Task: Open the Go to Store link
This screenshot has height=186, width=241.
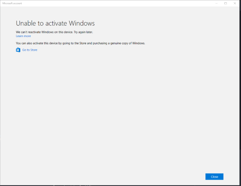Action: click(x=30, y=50)
